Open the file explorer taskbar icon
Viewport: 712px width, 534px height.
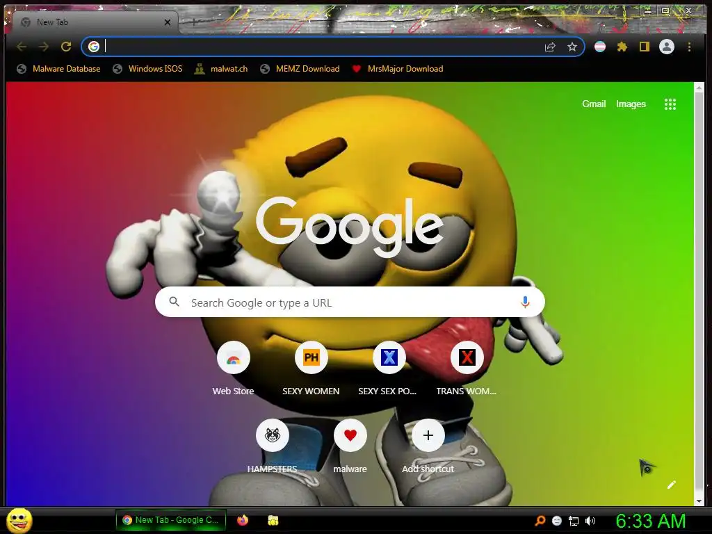coord(273,520)
